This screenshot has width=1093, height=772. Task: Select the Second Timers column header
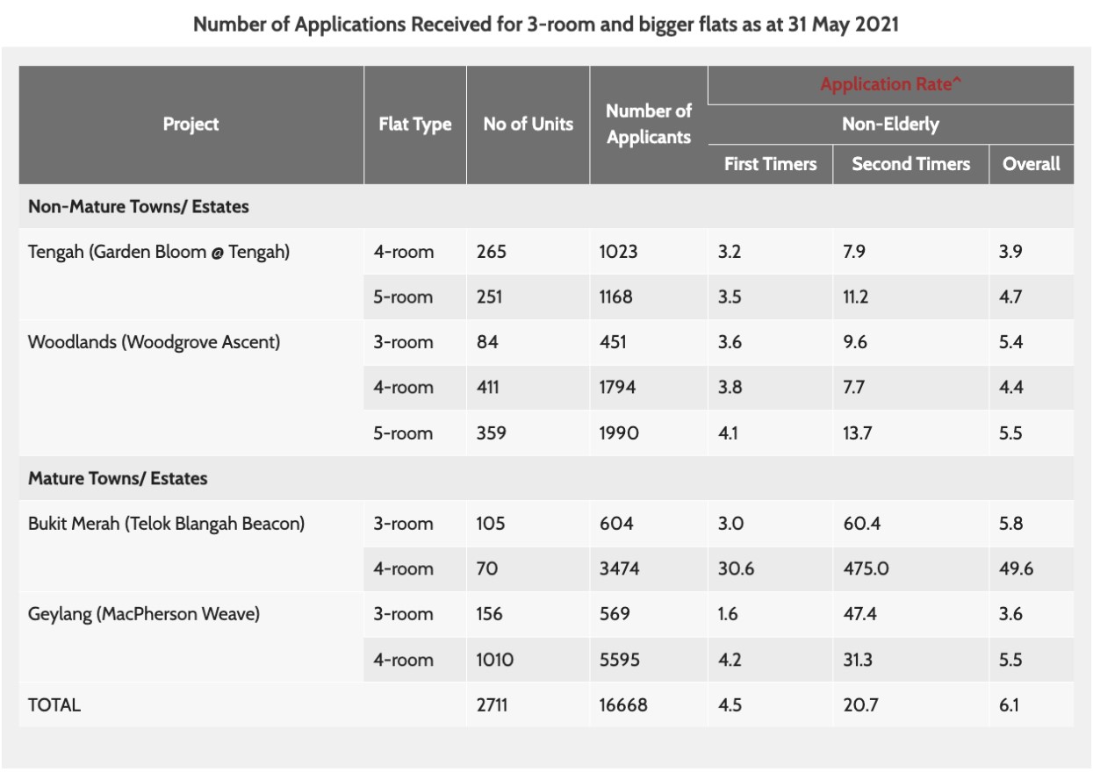(910, 164)
